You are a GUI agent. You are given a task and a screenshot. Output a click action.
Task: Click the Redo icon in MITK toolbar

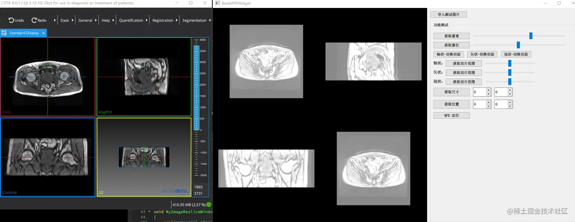(x=34, y=20)
